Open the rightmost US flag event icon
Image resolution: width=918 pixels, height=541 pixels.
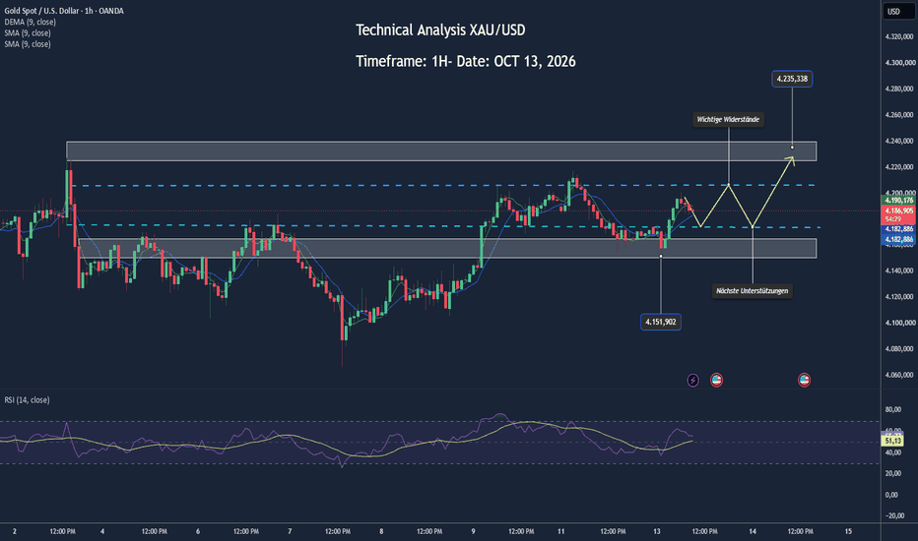pyautogui.click(x=804, y=380)
